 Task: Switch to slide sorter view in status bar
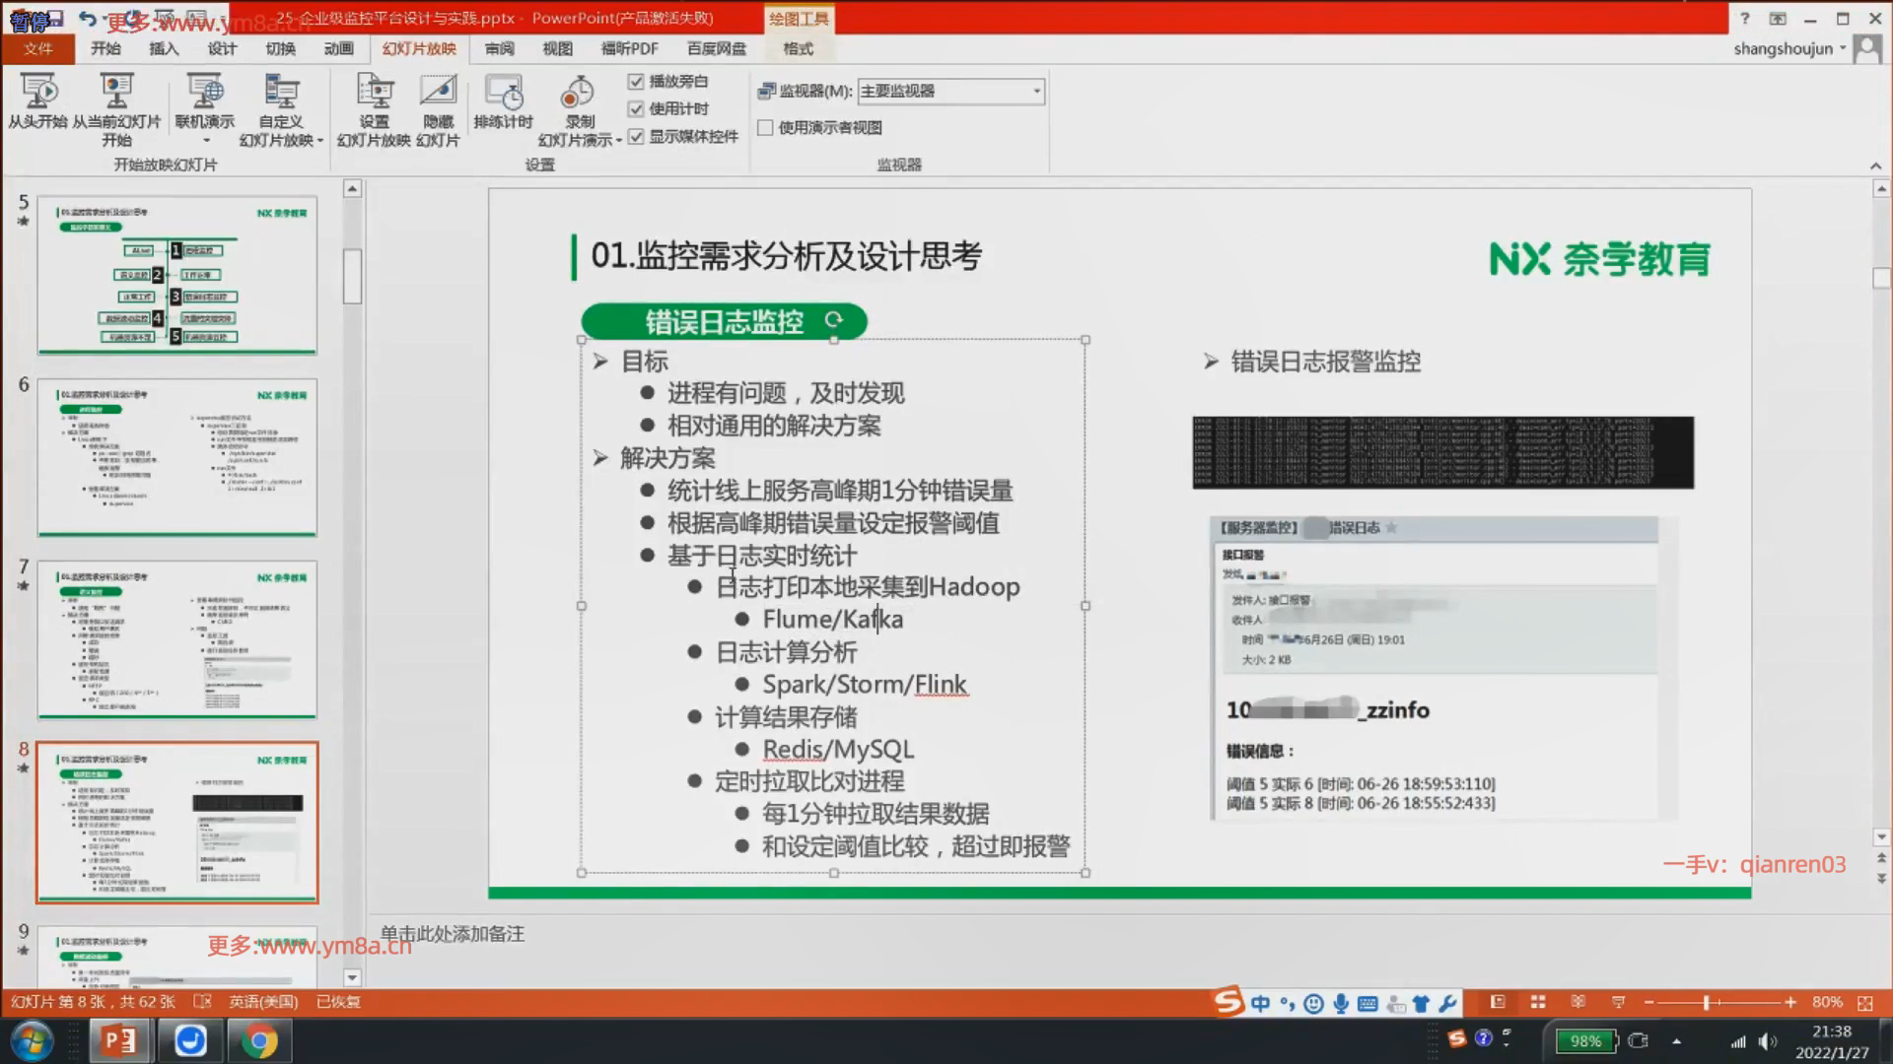[1538, 1002]
